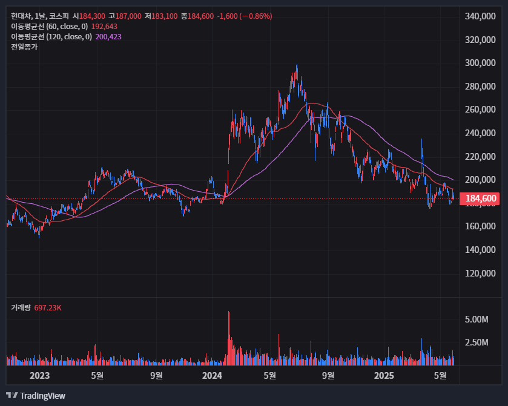The width and height of the screenshot is (508, 406).
Task: Click the 220,000 price axis label
Action: 480,157
